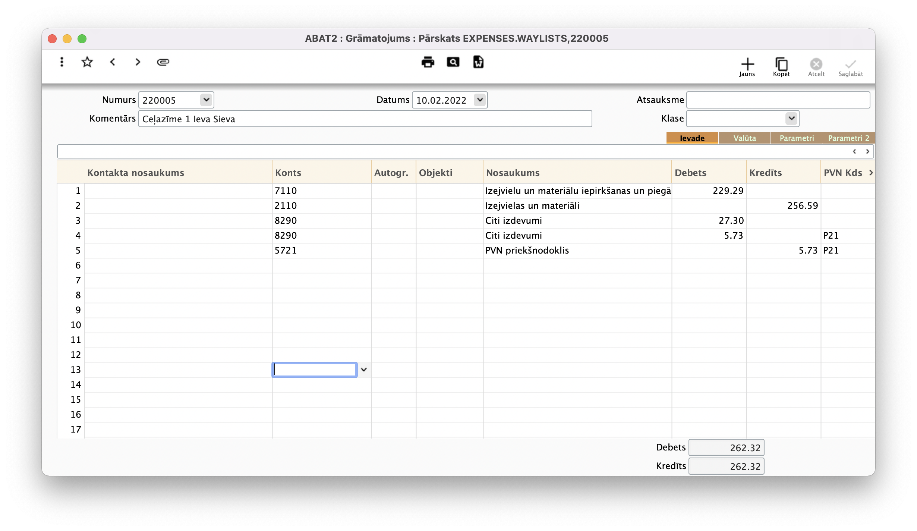
Task: Switch to the Parametri 2 tab
Action: click(x=848, y=138)
